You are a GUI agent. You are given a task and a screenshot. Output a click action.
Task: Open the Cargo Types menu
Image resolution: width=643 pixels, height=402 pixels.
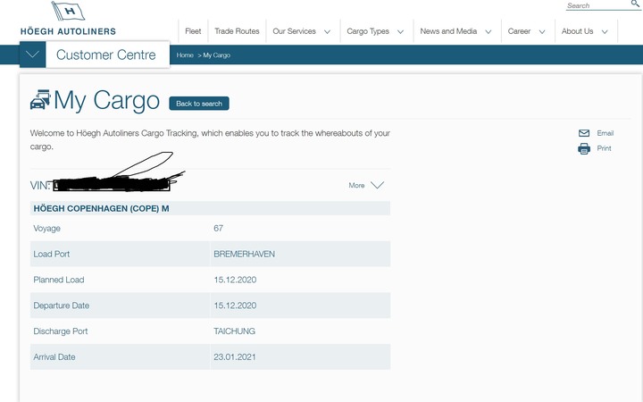click(x=368, y=31)
